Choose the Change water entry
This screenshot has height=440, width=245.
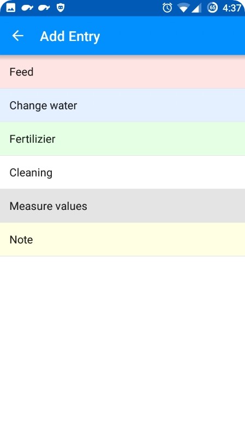122,105
